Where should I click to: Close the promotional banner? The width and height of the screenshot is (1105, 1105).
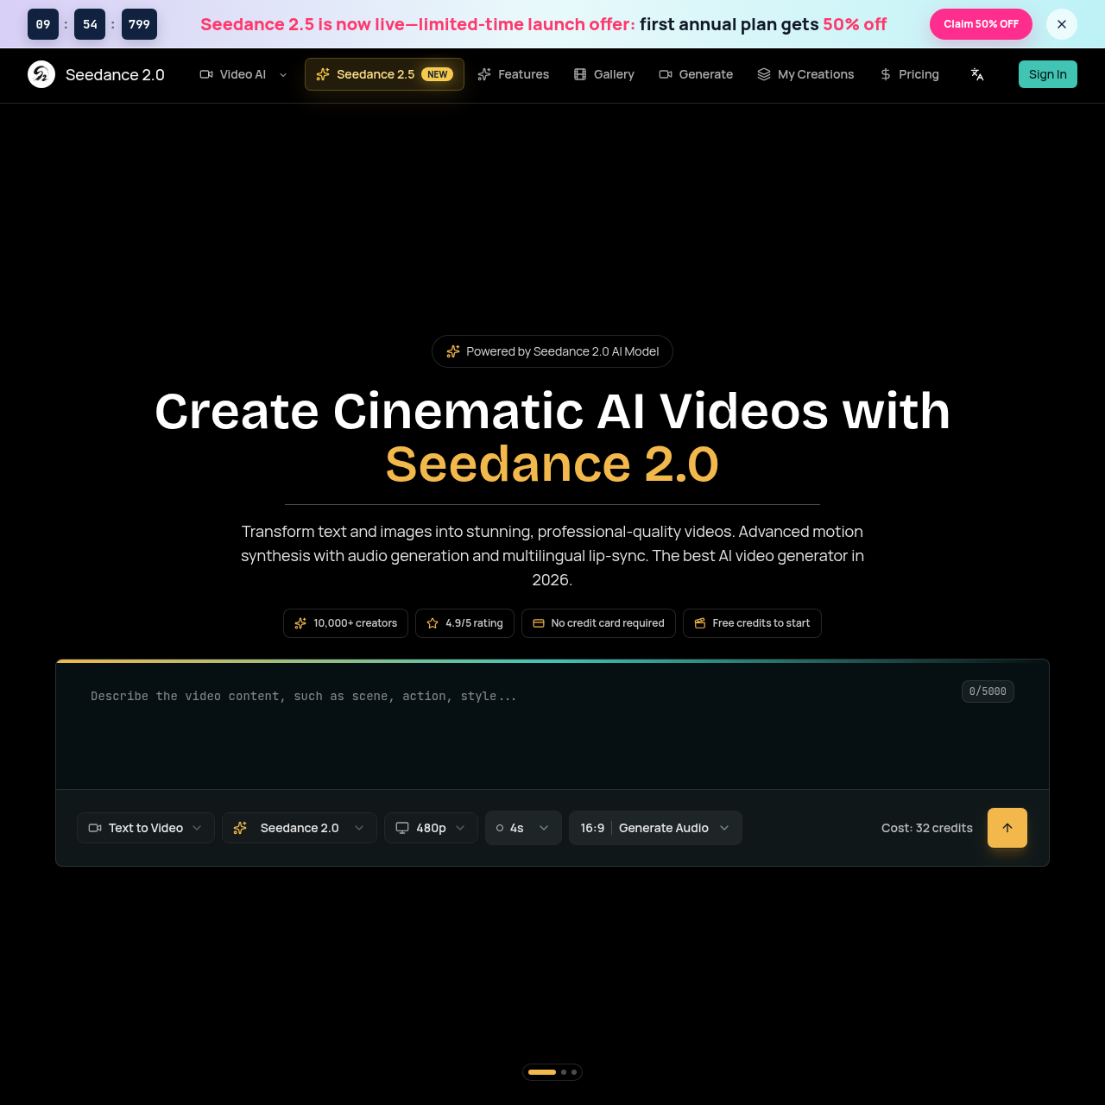point(1062,24)
